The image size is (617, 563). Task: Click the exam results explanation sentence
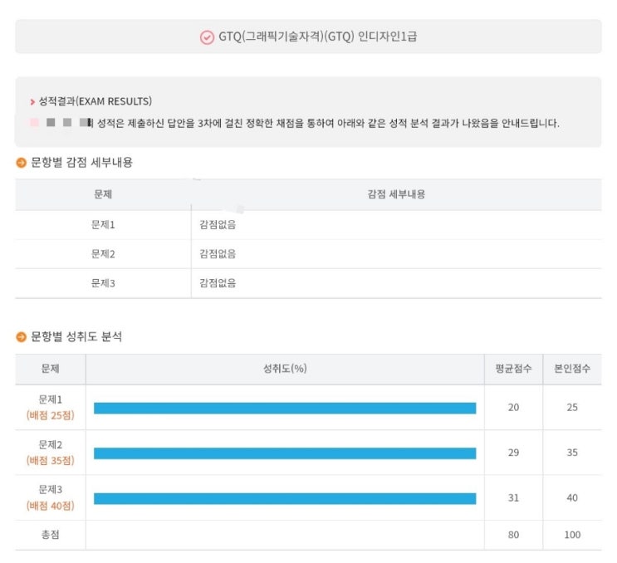(328, 123)
